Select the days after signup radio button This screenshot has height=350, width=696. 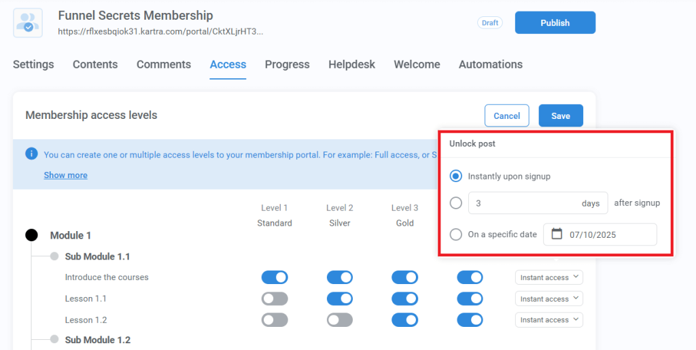pos(456,203)
